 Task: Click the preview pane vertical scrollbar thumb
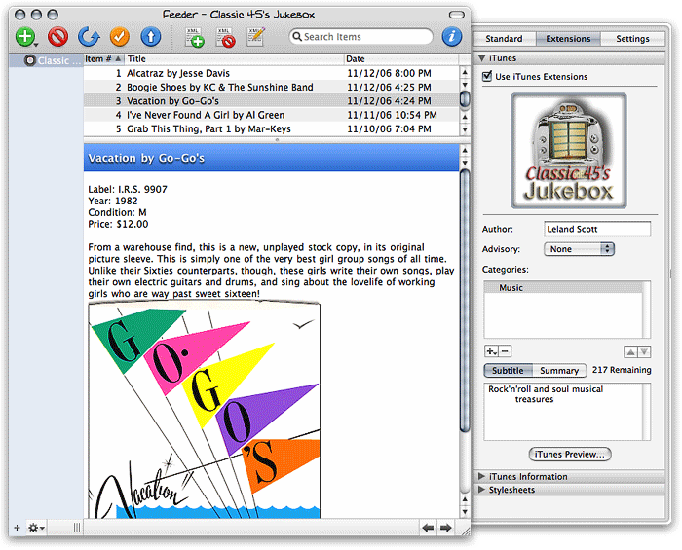click(x=465, y=301)
